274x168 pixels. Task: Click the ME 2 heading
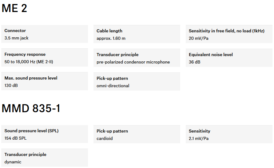(14, 8)
